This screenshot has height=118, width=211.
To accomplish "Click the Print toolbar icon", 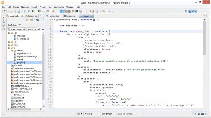I will pos(19,11).
